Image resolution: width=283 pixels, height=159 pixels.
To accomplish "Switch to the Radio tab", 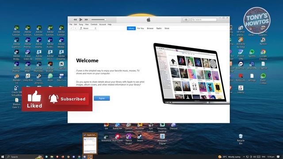I will point(159,28).
